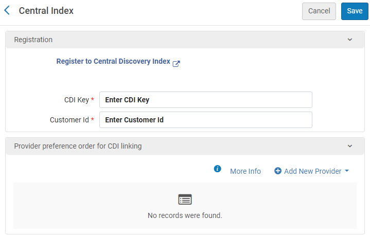
Task: Click the Cancel button
Action: coord(319,11)
